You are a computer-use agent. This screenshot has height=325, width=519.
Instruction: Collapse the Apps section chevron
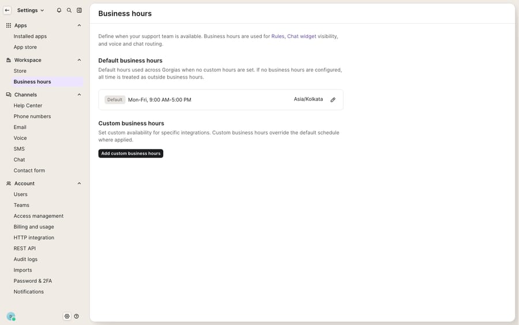click(x=79, y=25)
